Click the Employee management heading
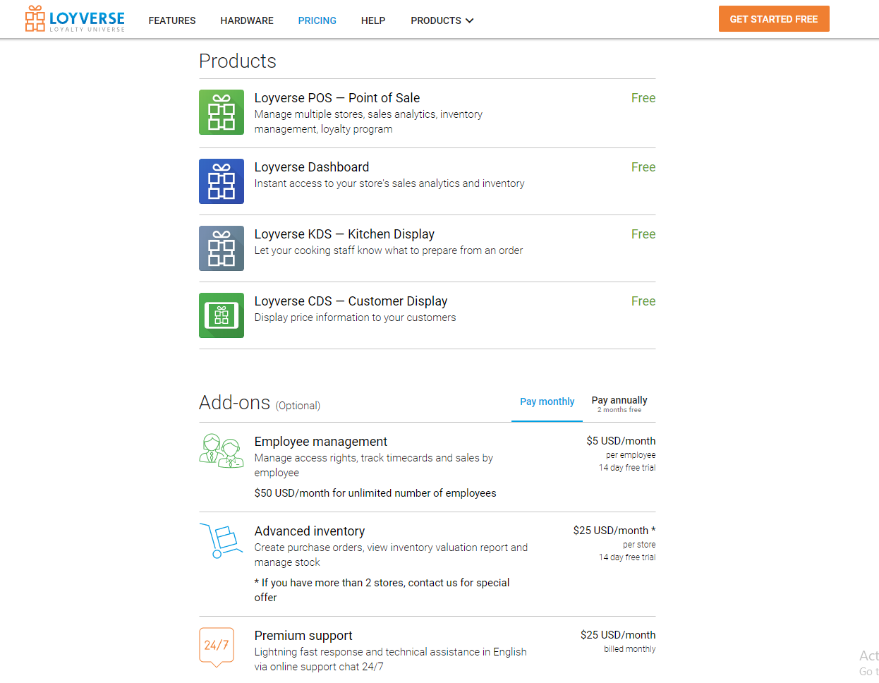Screen dimensions: 879x683 tap(321, 442)
